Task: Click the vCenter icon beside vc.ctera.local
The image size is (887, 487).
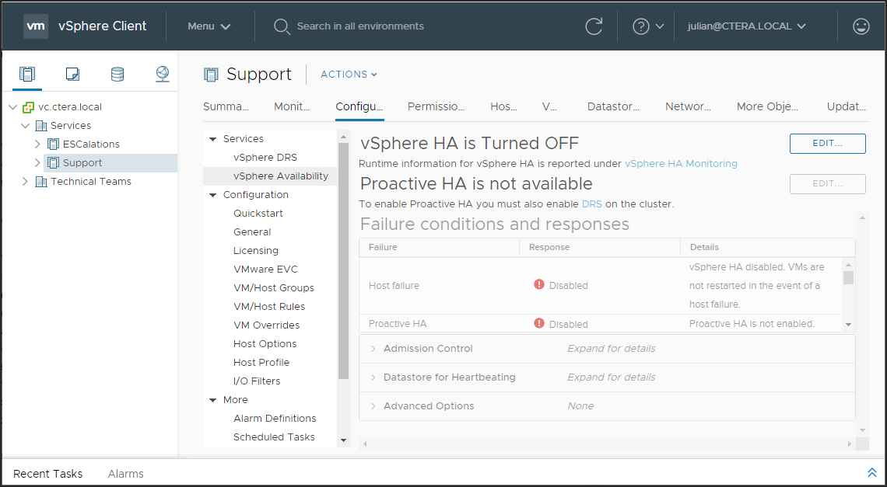Action: pyautogui.click(x=28, y=106)
